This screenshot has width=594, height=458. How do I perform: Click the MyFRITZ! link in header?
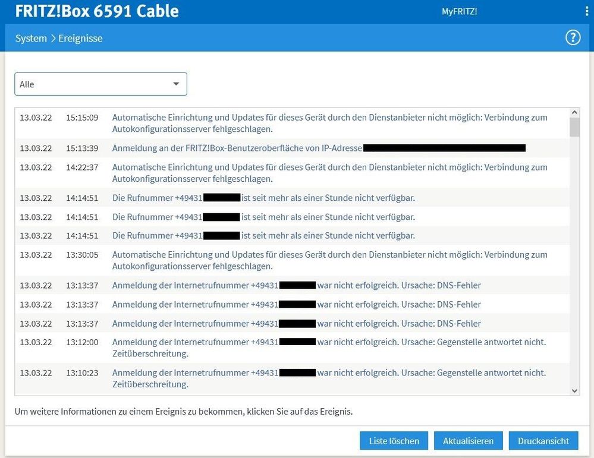coord(459,11)
